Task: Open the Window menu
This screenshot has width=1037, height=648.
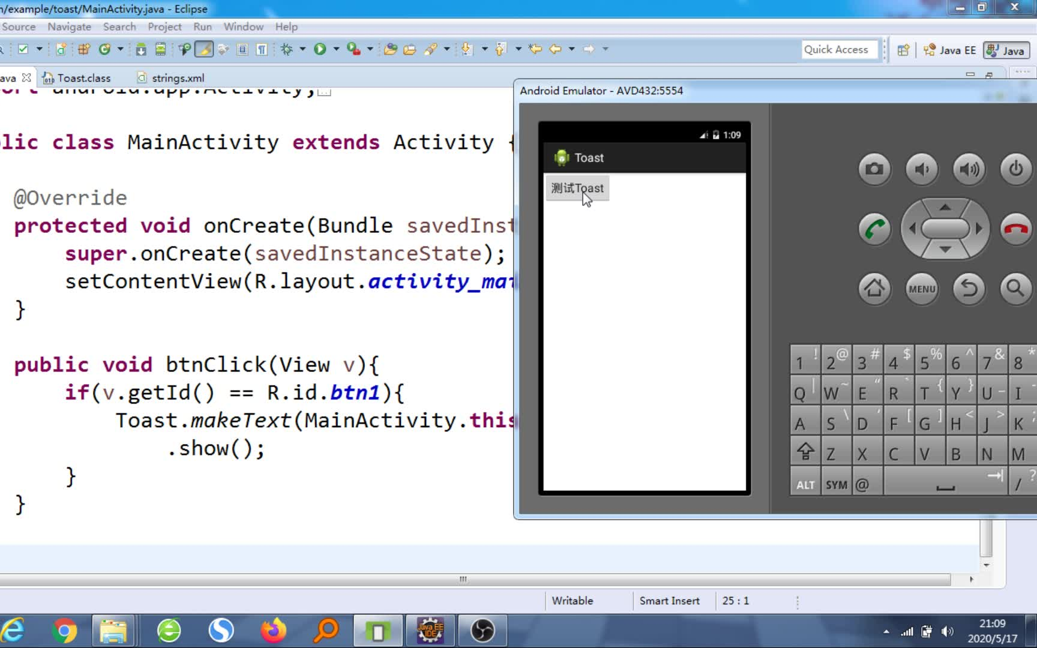Action: click(244, 26)
